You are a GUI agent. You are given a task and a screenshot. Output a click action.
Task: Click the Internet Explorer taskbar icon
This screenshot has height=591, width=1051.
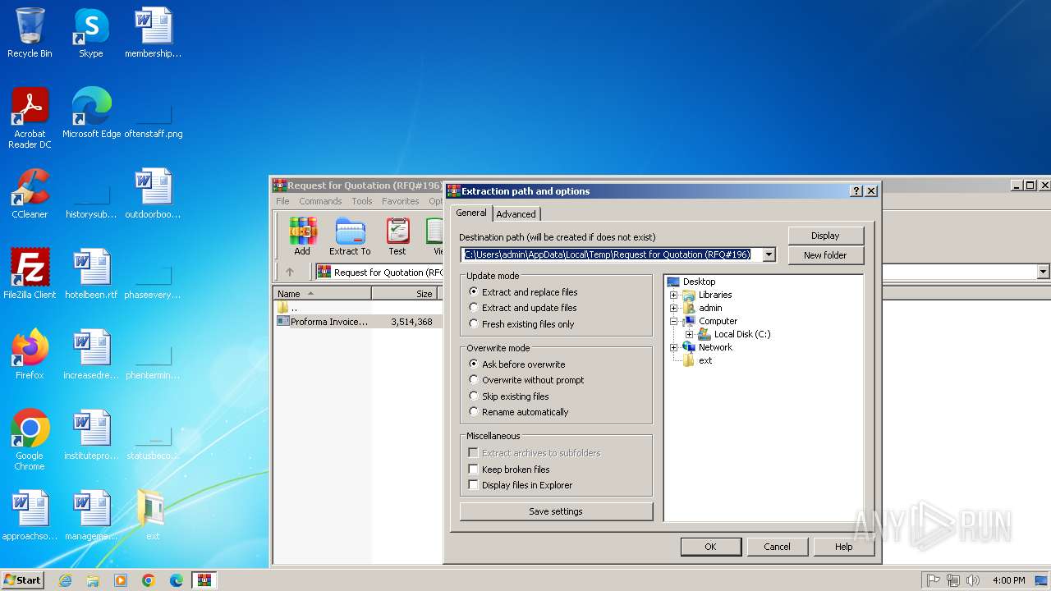(65, 580)
